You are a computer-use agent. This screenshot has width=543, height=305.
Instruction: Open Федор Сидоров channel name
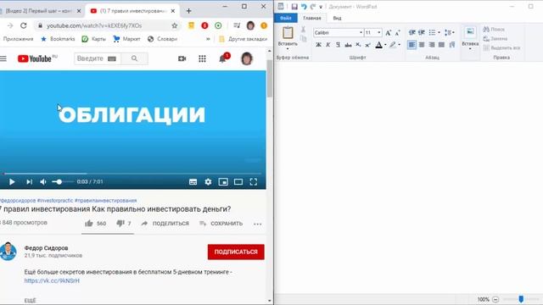click(x=46, y=248)
